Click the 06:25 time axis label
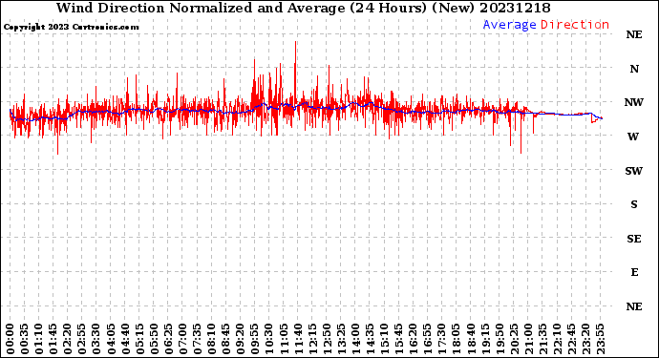The height and width of the screenshot is (358, 659). pyautogui.click(x=168, y=339)
